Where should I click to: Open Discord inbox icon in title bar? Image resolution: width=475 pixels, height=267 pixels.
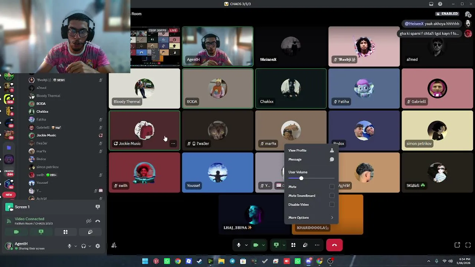tap(431, 4)
